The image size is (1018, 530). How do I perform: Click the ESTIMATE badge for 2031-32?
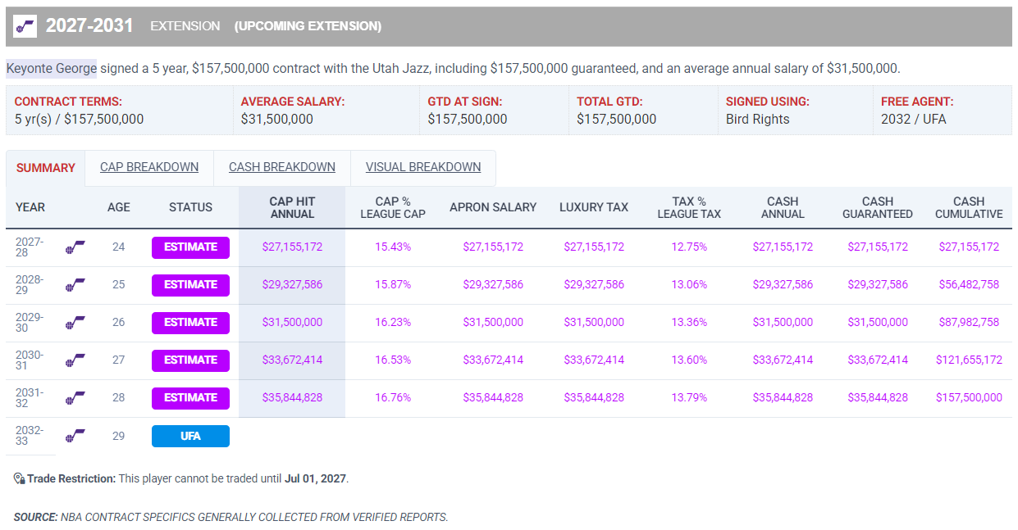click(190, 397)
